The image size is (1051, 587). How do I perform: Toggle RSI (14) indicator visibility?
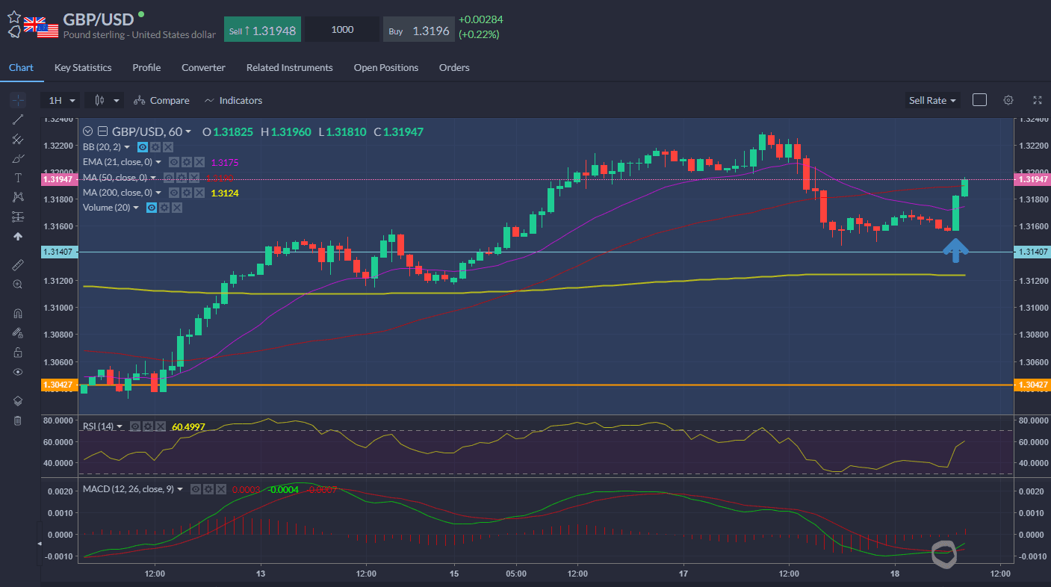(x=135, y=426)
